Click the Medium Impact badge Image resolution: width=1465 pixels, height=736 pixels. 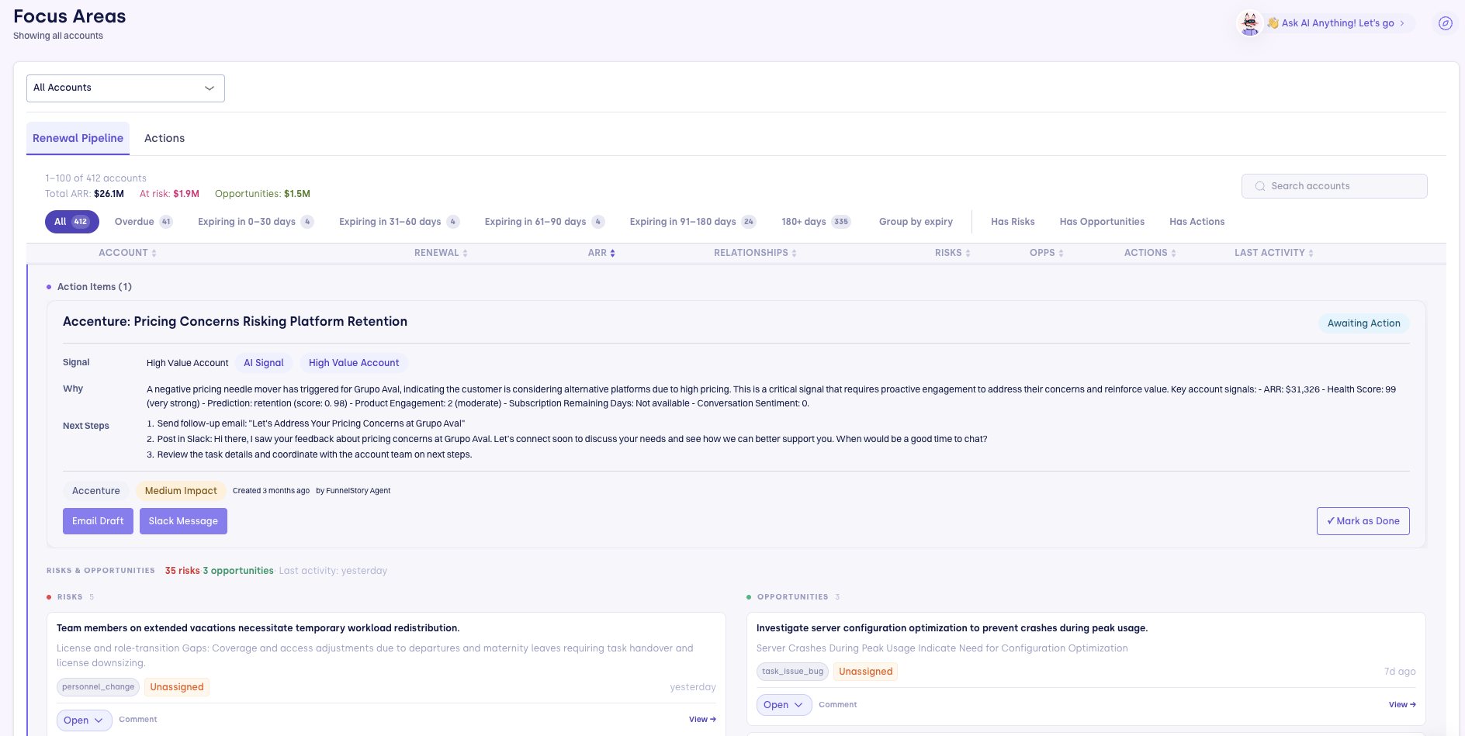[181, 491]
